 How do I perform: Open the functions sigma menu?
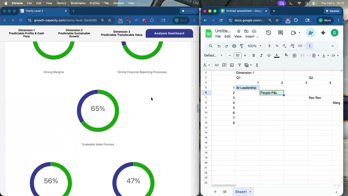pyautogui.click(x=257, y=65)
